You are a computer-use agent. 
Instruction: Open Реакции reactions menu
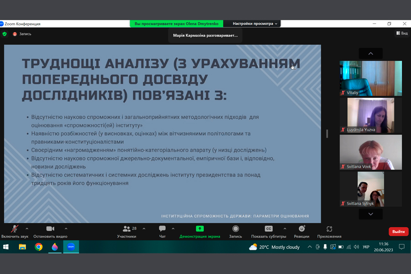coord(302,232)
